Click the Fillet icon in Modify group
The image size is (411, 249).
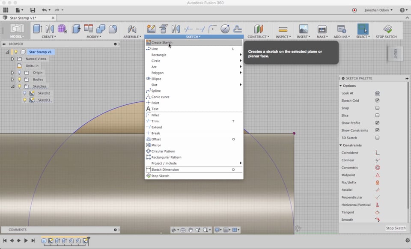[113, 29]
